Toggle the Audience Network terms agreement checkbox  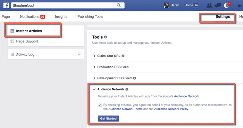(100, 105)
